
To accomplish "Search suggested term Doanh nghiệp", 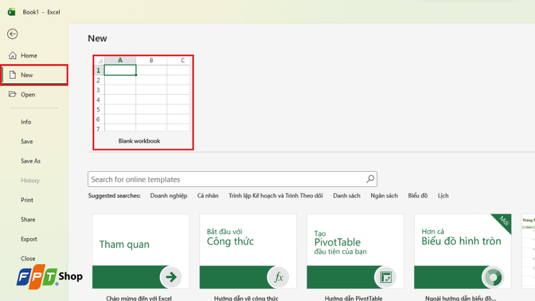I will pos(169,195).
